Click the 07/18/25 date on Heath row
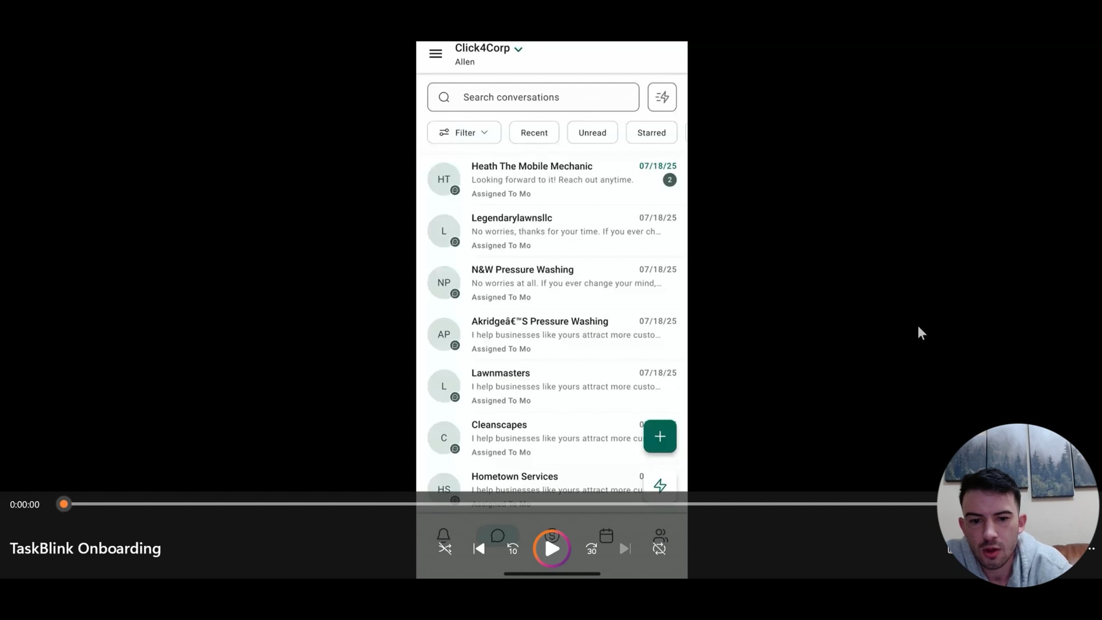This screenshot has width=1102, height=620. tap(658, 166)
